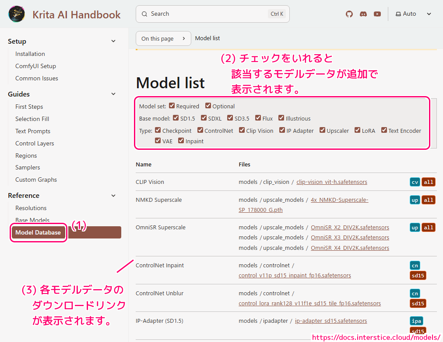
Task: Open the Text Prompts guide
Action: 33,131
